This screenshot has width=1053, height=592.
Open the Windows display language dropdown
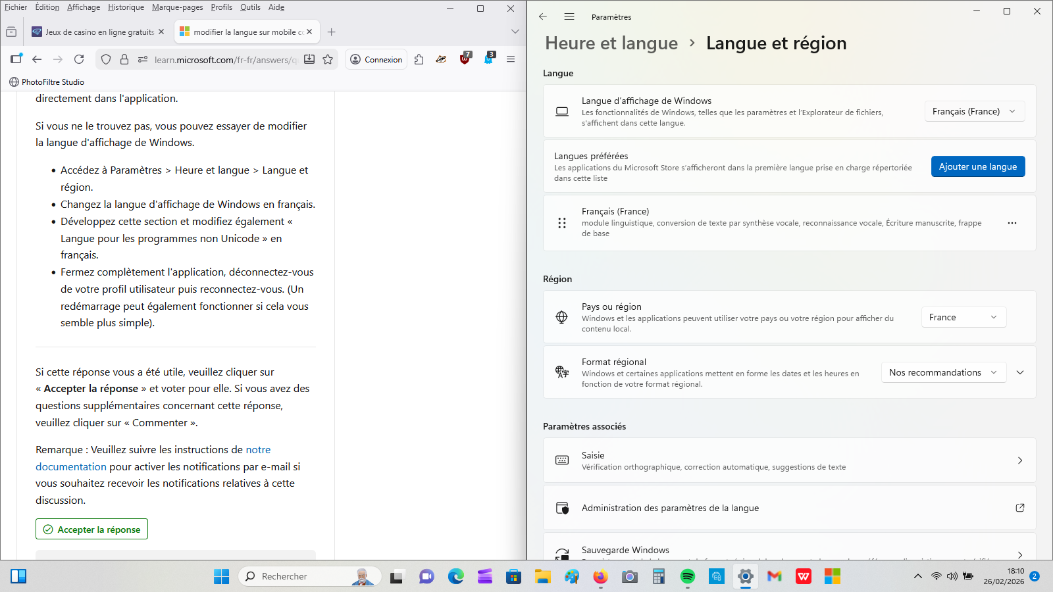tap(975, 111)
